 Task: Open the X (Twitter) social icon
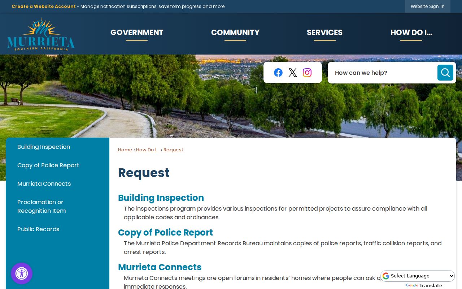[x=293, y=73]
